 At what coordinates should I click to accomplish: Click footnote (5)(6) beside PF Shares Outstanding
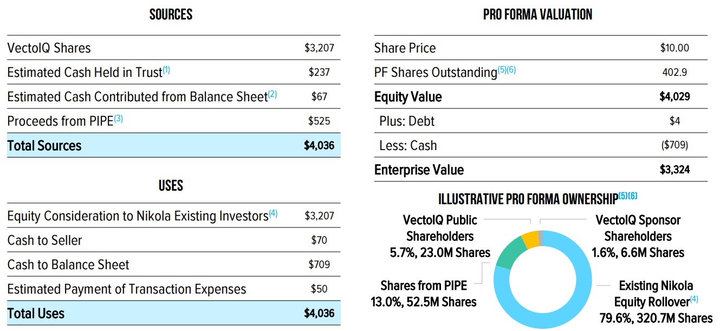coord(507,70)
